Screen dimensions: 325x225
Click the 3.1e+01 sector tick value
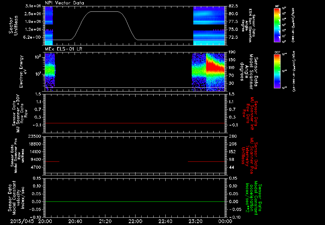33,6
